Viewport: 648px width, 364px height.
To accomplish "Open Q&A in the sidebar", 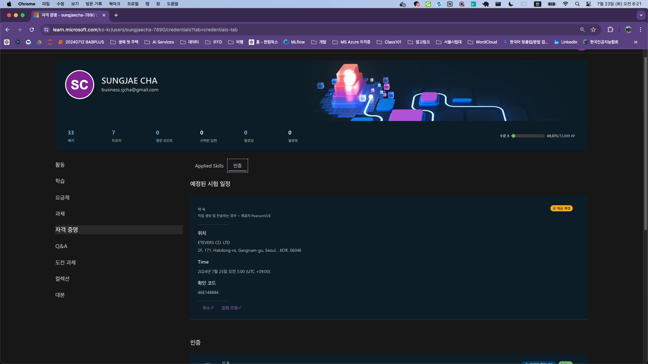I will click(x=61, y=246).
